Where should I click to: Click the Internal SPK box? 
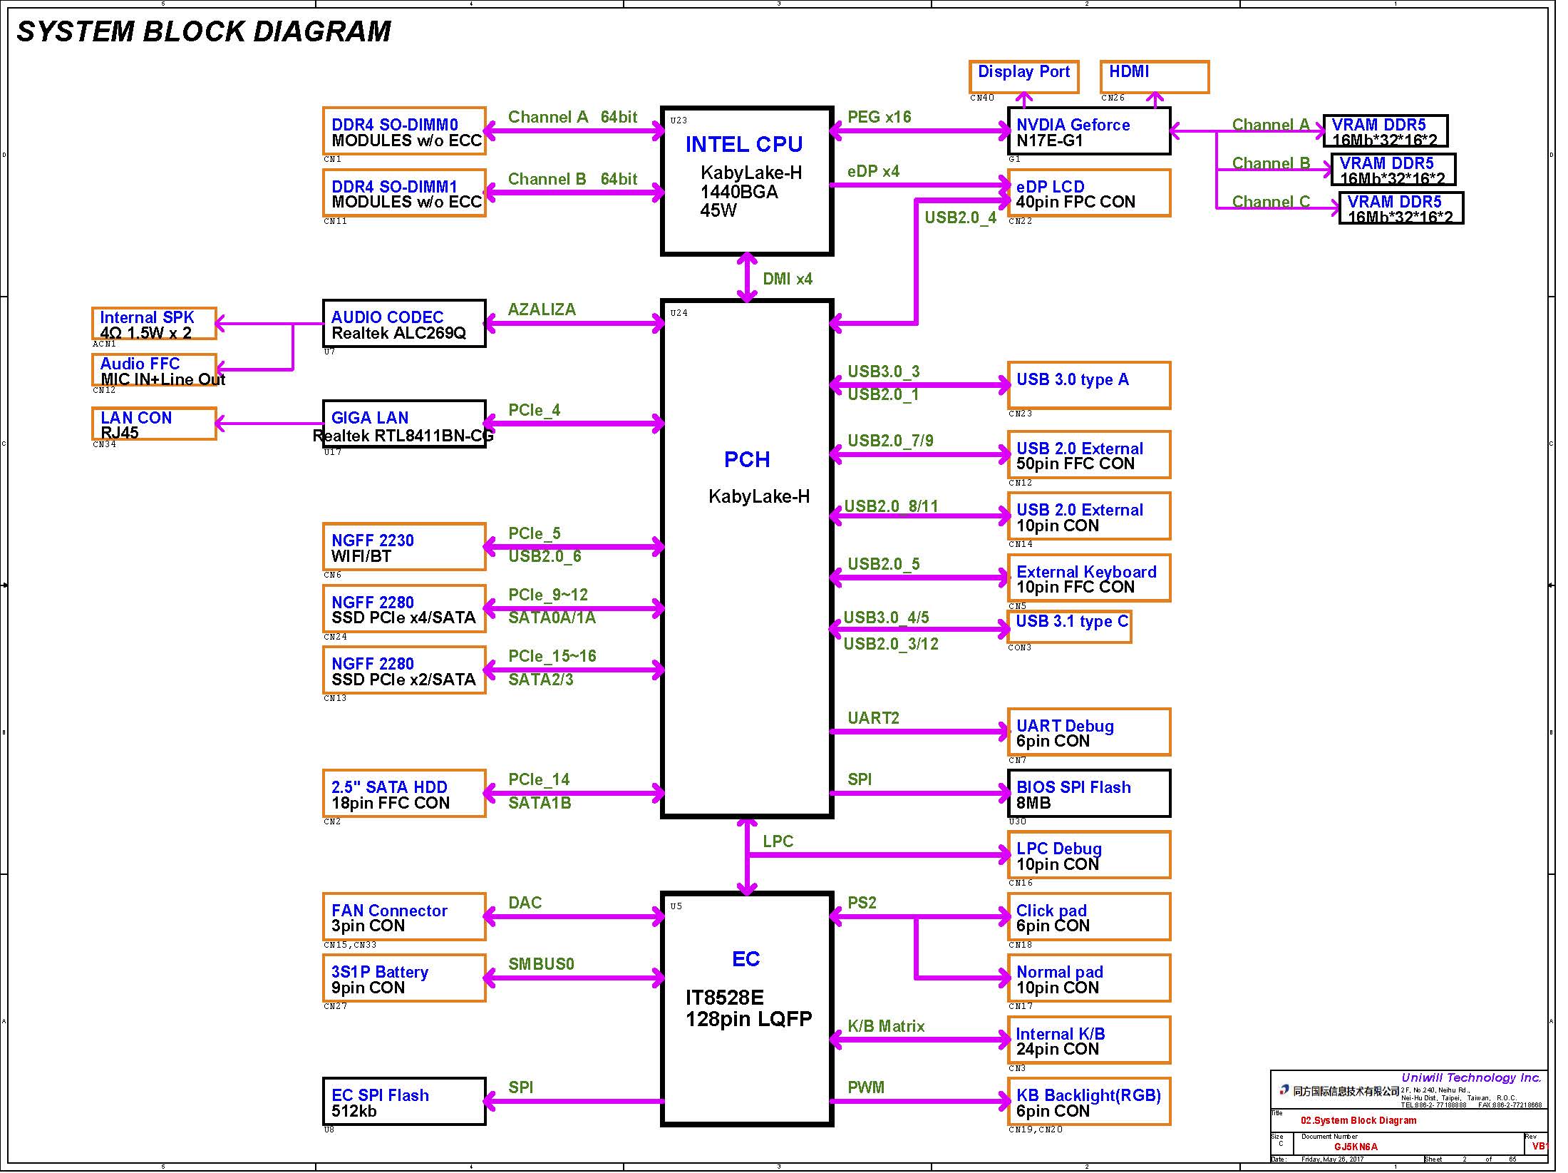[x=154, y=324]
